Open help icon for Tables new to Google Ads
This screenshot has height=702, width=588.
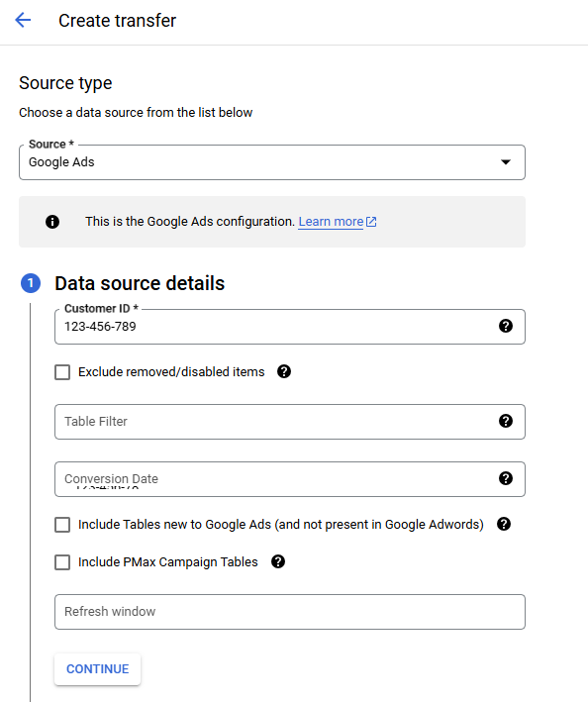pos(504,524)
